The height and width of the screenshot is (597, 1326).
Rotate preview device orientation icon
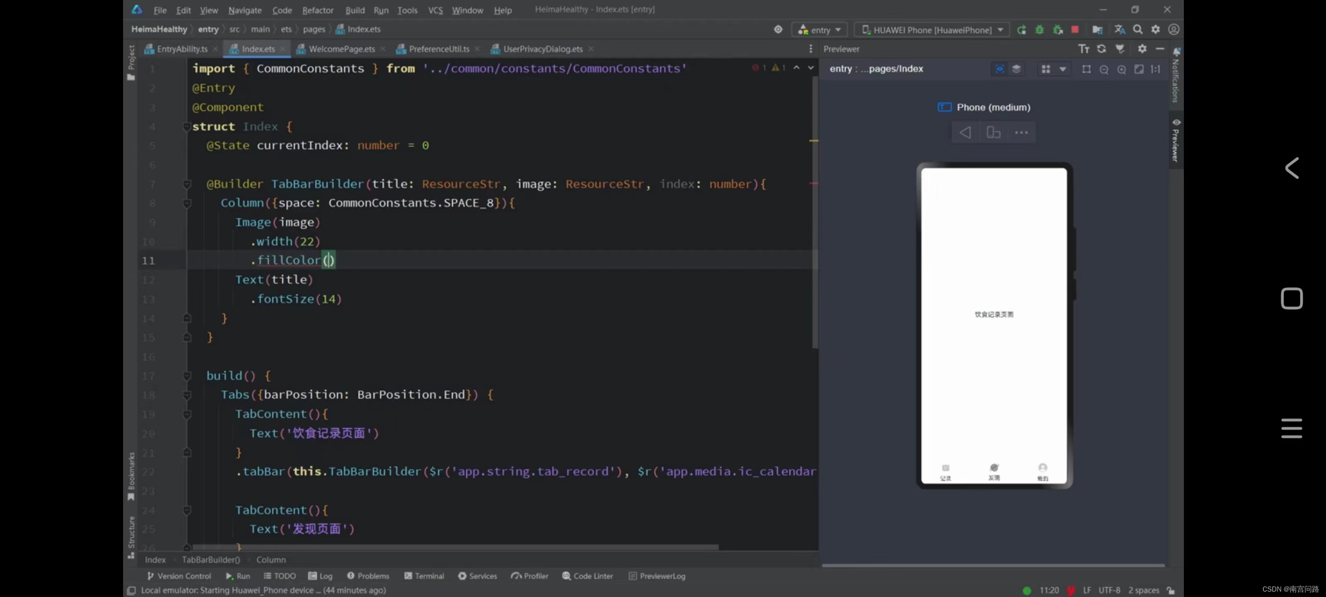pyautogui.click(x=993, y=132)
